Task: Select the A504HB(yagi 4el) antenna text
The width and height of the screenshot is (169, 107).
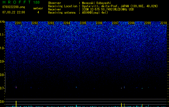Action: pyautogui.click(x=95, y=13)
